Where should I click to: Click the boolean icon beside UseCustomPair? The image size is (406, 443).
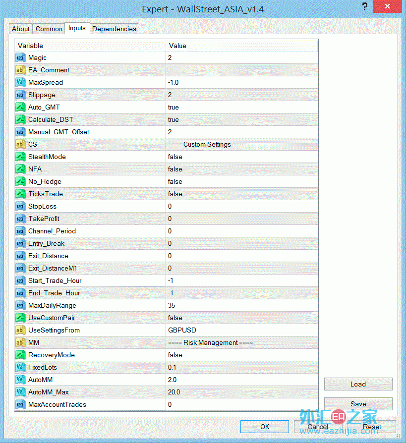20,318
